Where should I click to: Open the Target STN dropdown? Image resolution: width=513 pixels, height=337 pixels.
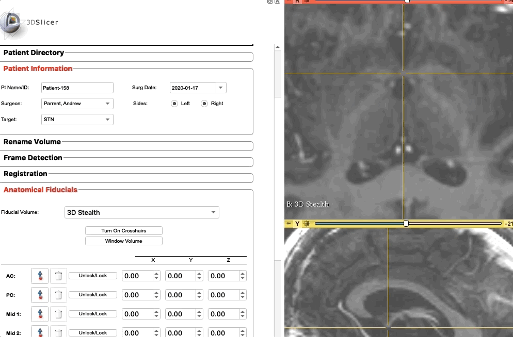click(77, 120)
